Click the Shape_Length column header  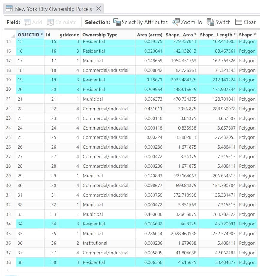[218, 35]
